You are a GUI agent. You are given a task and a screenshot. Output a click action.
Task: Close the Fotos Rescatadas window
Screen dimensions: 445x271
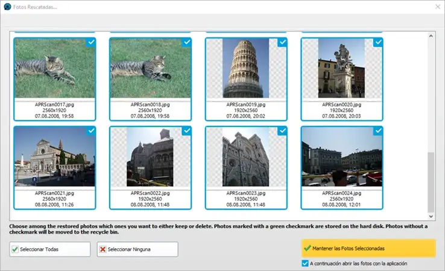pyautogui.click(x=437, y=7)
